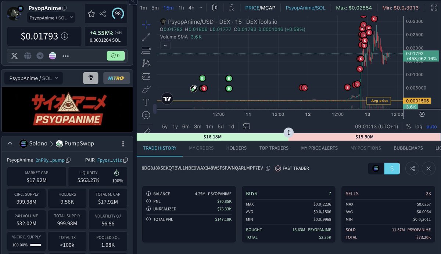Copy the wallet address in trade history

(268, 168)
